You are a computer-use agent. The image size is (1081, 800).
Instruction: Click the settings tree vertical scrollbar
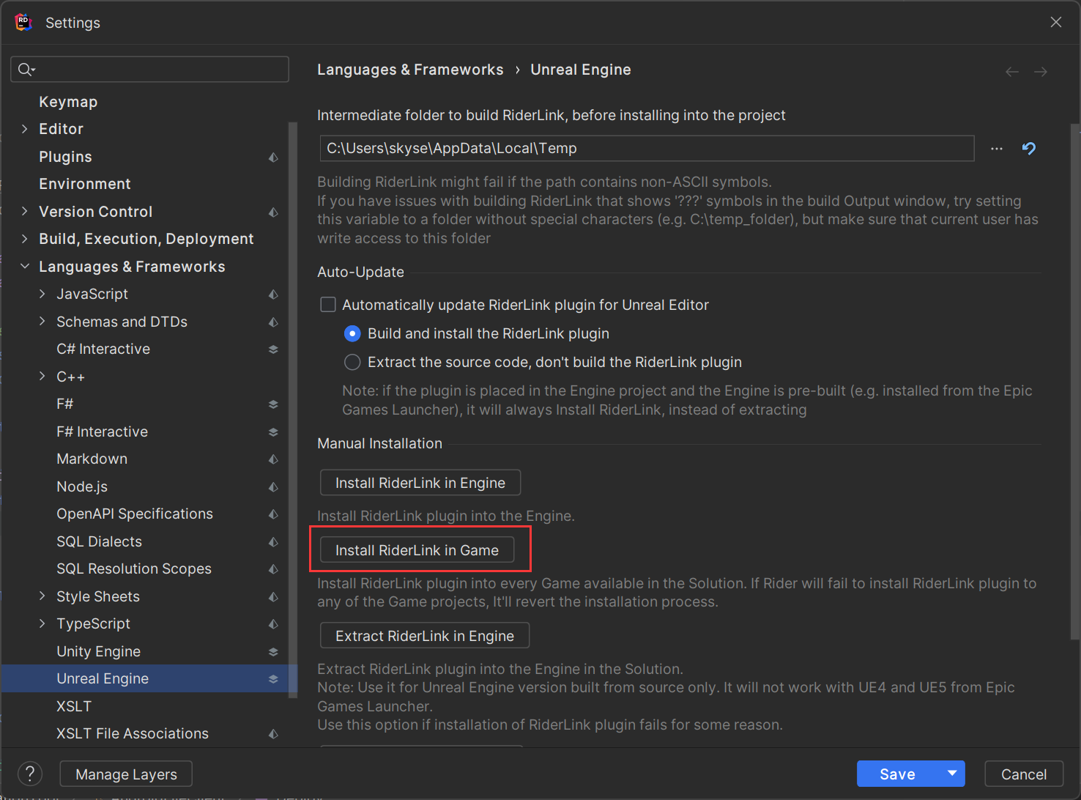coord(293,410)
